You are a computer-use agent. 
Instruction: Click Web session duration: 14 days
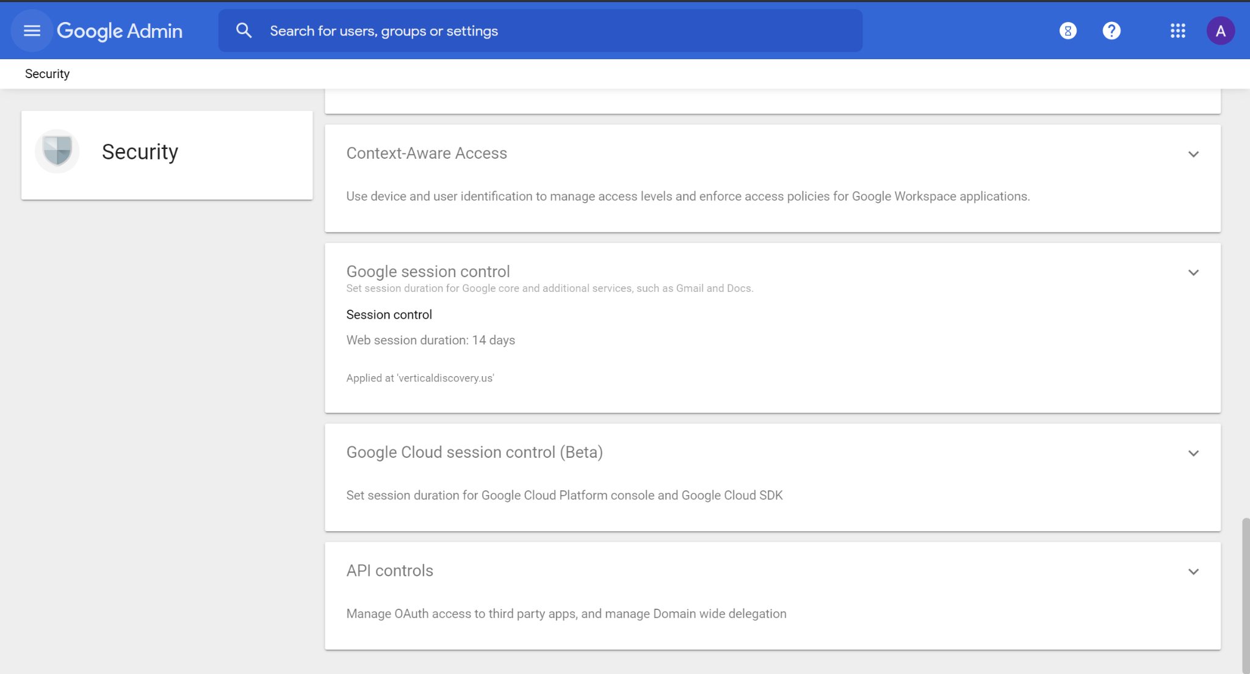(430, 340)
